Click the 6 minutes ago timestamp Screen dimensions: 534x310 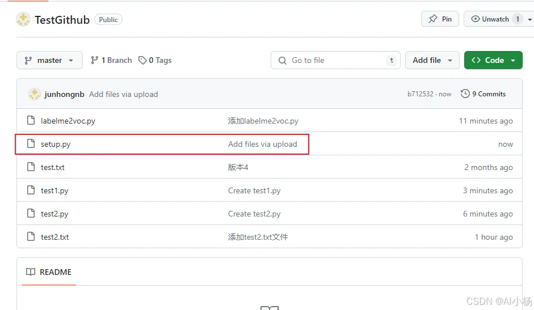tap(487, 214)
